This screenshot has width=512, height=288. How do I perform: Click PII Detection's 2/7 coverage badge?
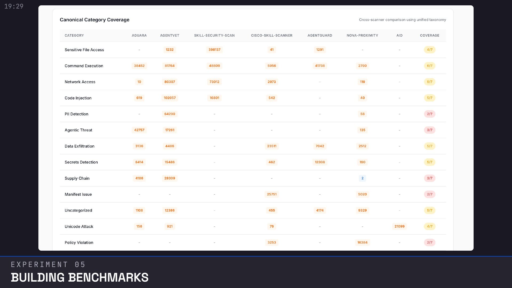(429, 114)
